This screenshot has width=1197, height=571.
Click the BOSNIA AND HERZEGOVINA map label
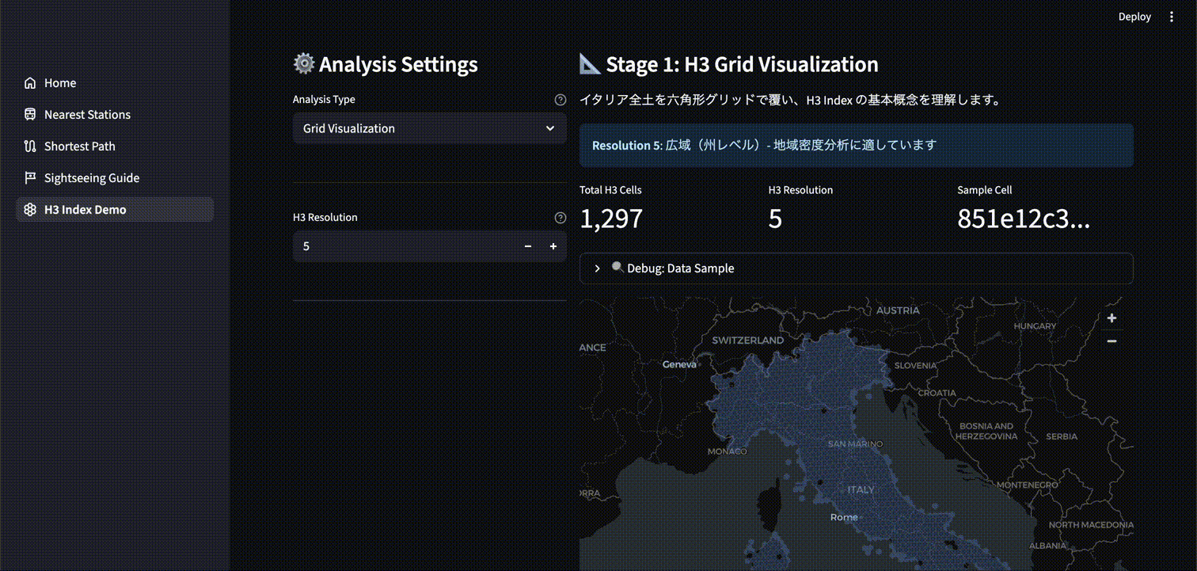986,431
